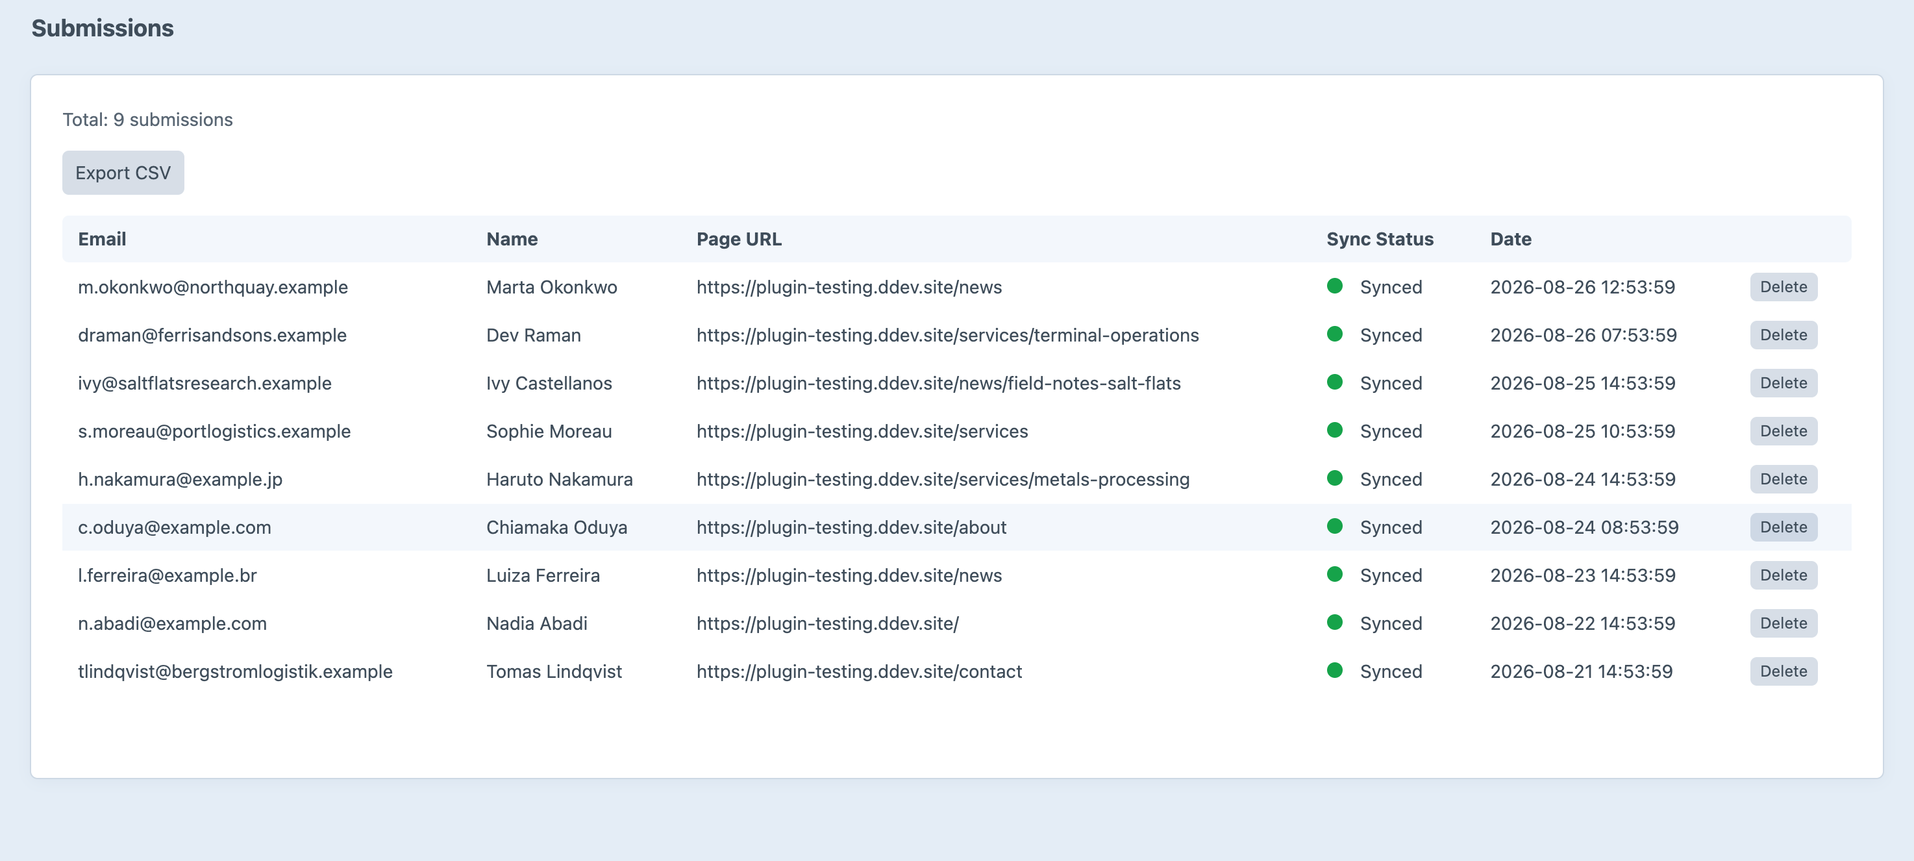Click the Name column header
The image size is (1914, 861).
coord(512,239)
